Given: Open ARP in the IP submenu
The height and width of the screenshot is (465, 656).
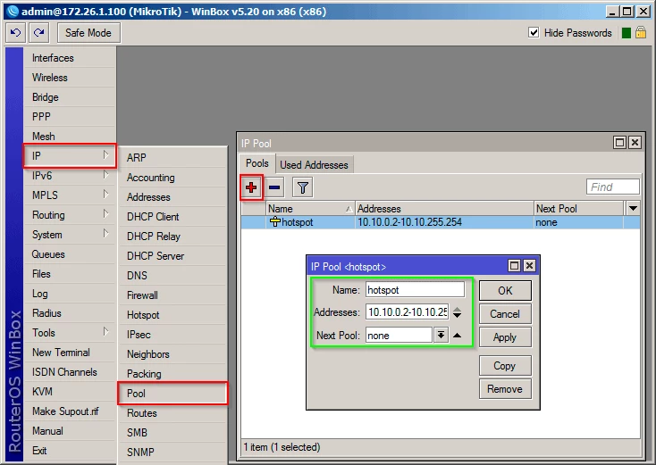Looking at the screenshot, I should coord(172,157).
